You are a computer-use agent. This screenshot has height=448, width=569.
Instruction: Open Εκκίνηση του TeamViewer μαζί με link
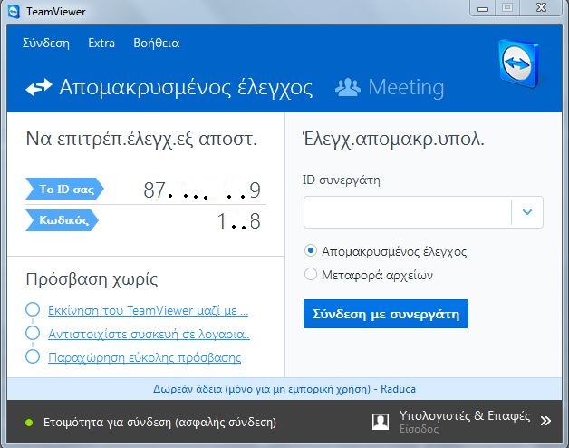point(148,311)
